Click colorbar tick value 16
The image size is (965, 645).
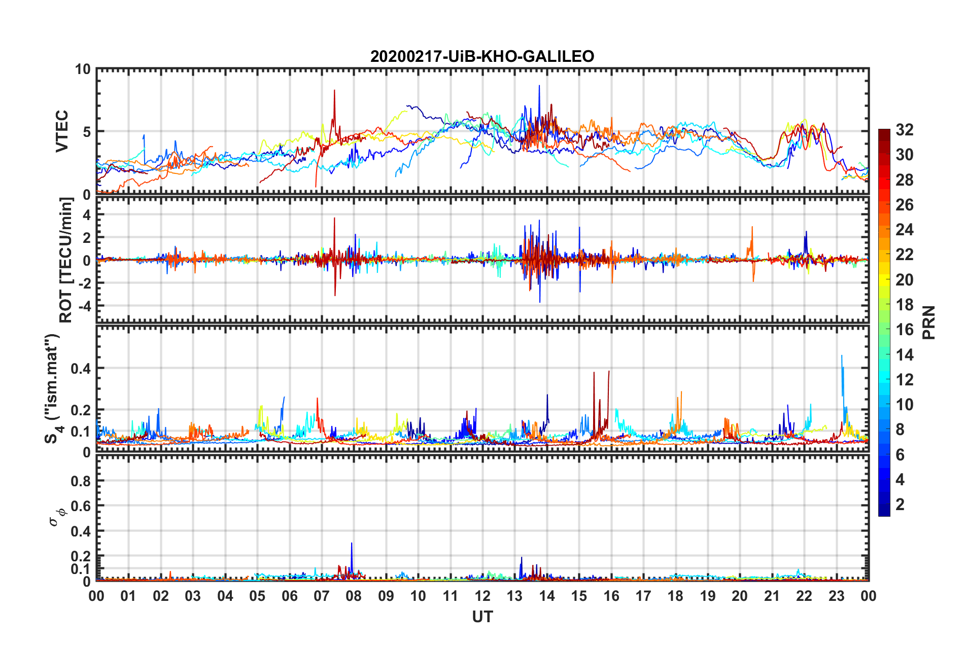pyautogui.click(x=904, y=330)
